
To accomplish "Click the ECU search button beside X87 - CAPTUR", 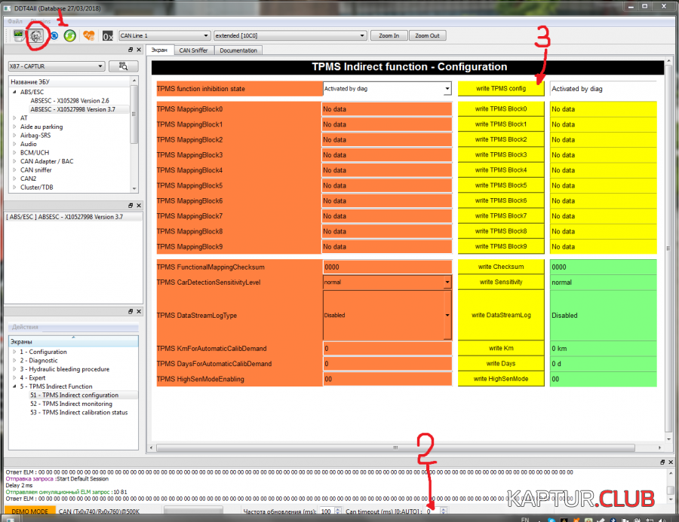I will click(123, 66).
